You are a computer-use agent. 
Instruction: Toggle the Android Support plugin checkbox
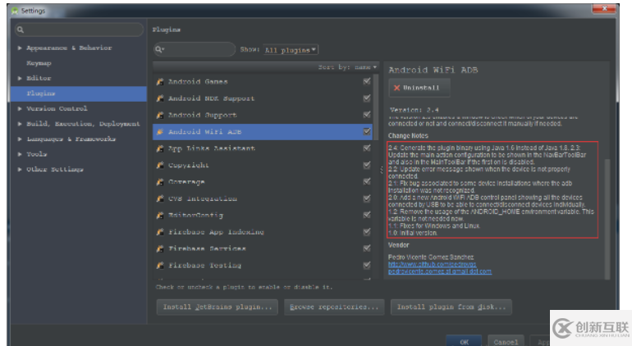click(x=367, y=115)
